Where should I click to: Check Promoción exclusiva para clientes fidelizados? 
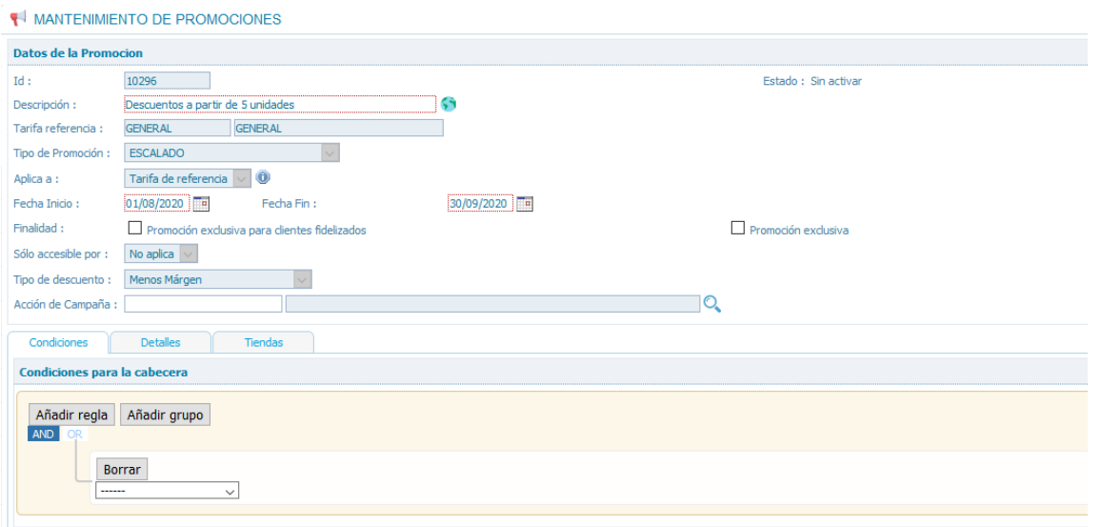[x=134, y=229]
